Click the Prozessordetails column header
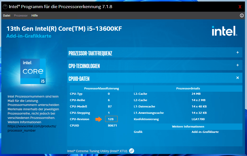The height and width of the screenshot is (156, 247). (x=188, y=88)
